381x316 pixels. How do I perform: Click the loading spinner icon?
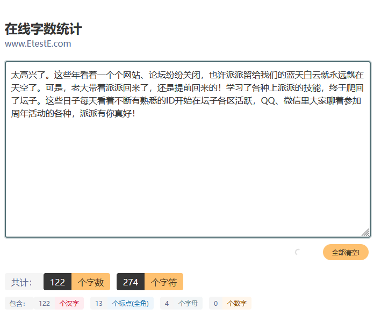[x=298, y=252]
